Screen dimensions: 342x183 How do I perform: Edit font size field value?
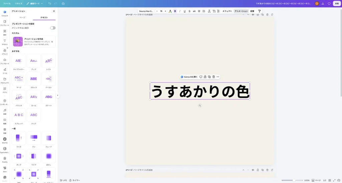[161, 11]
